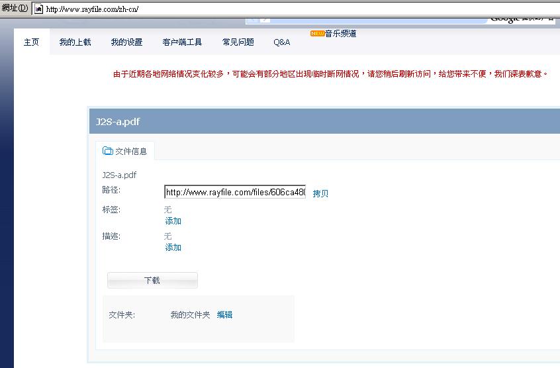Screen dimensions: 560x368
Task: Switch to the 文件信息 tab
Action: click(126, 151)
